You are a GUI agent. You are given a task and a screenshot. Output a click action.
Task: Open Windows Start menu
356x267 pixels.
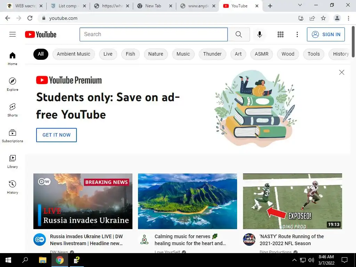click(x=8, y=260)
